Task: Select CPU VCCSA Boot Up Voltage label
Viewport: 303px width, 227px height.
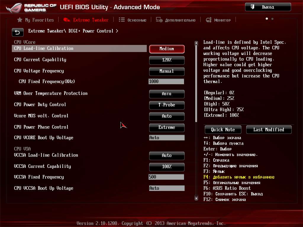Action: [44, 188]
